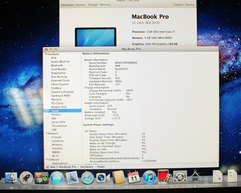The image size is (241, 193).
Task: Select Diagnostics in the sidebar
Action: pos(58,73)
